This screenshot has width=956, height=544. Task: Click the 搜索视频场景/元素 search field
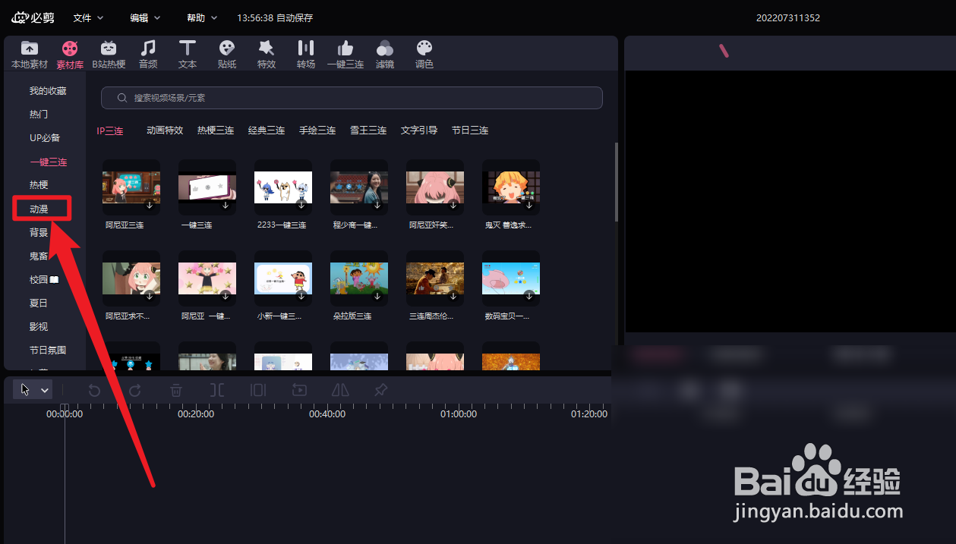(x=352, y=98)
